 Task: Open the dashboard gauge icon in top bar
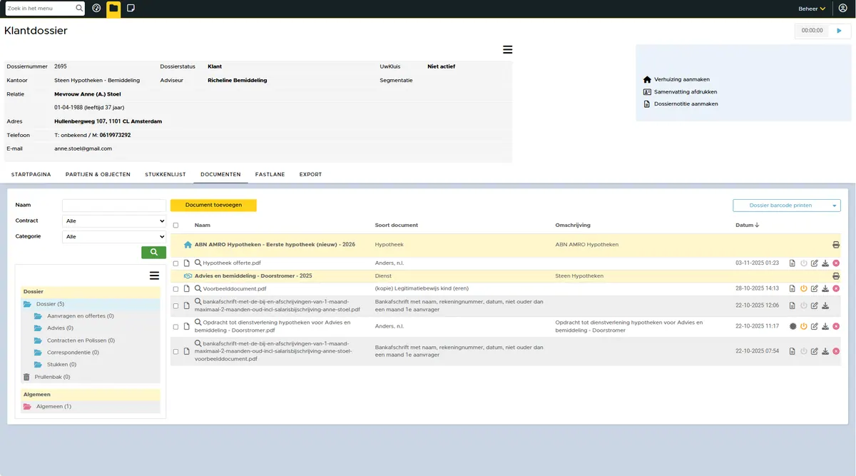(x=97, y=9)
